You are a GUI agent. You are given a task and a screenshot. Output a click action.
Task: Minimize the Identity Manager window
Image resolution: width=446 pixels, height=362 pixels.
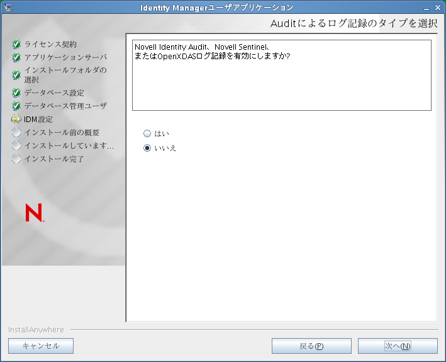426,8
